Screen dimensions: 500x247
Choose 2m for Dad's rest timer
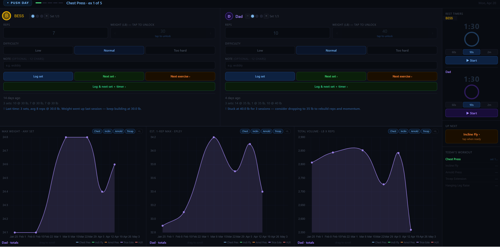[x=489, y=105]
